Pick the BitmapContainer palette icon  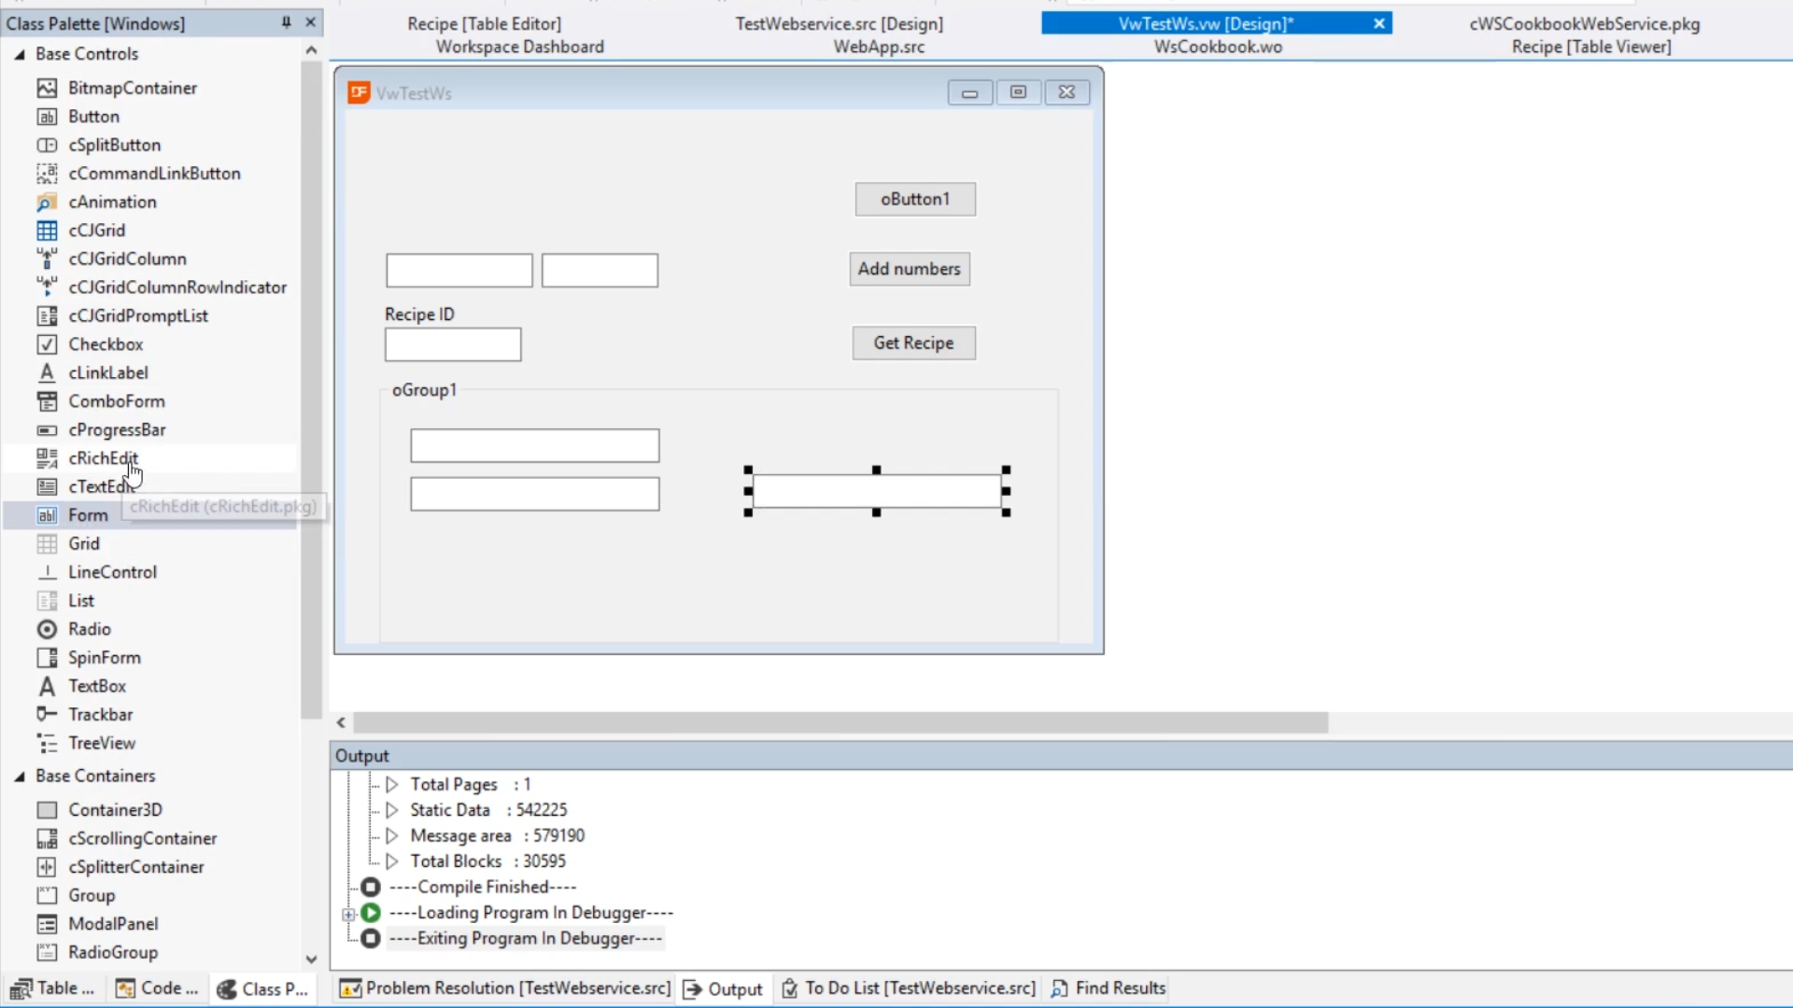click(x=47, y=88)
